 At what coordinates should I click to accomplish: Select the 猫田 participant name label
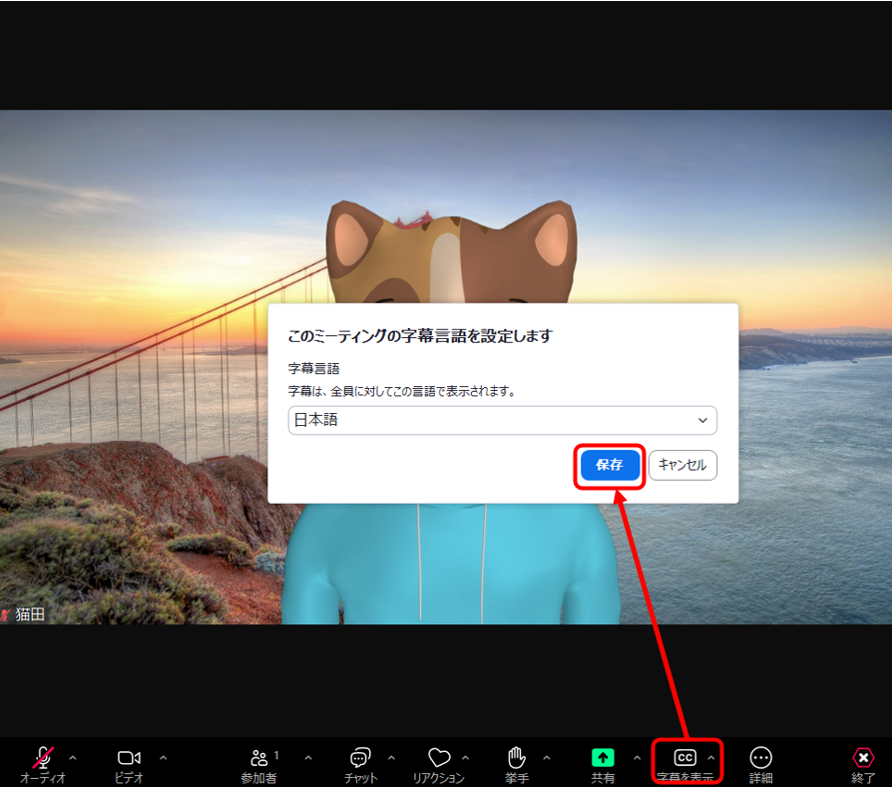(x=30, y=614)
